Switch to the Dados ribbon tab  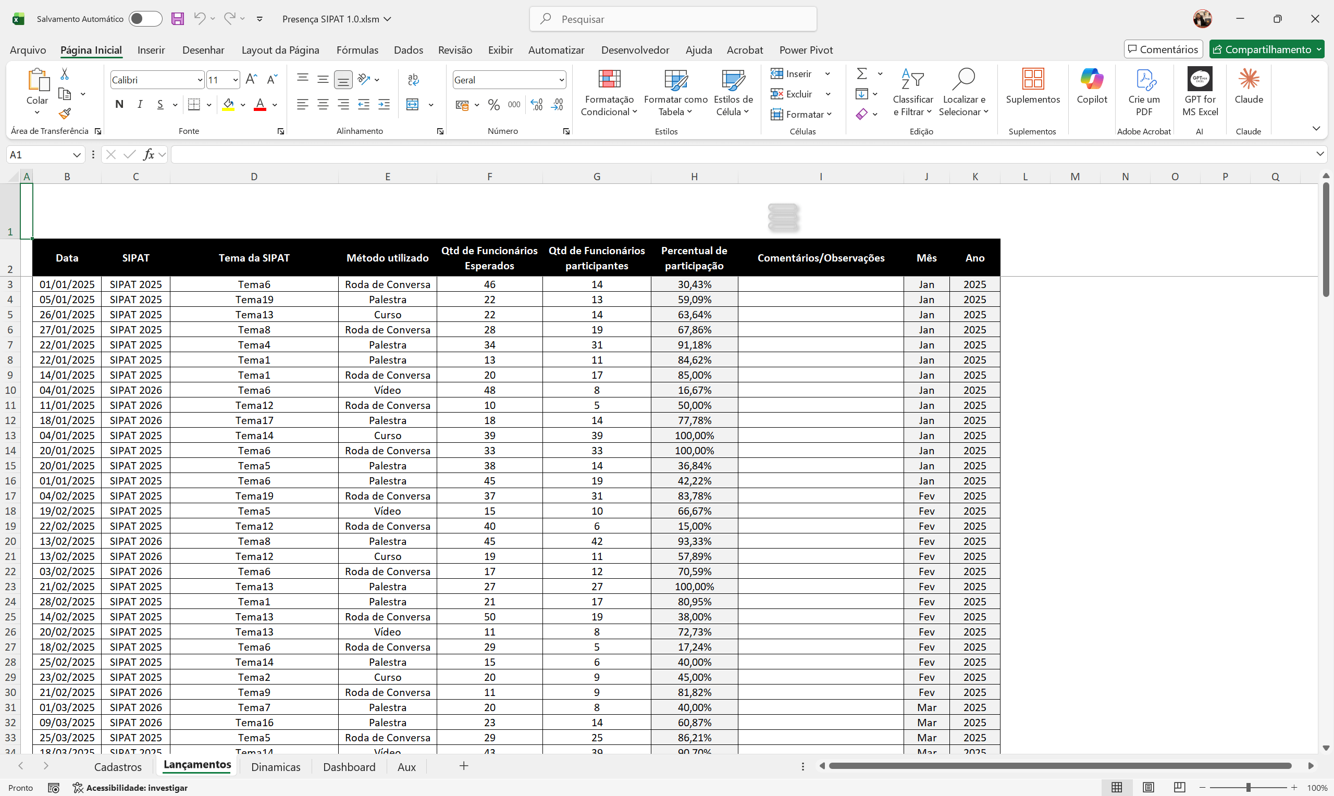408,50
